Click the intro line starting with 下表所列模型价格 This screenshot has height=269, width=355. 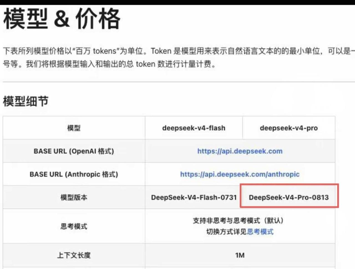pyautogui.click(x=179, y=51)
